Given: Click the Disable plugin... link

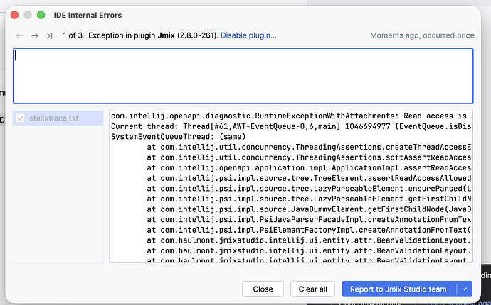Looking at the screenshot, I should (248, 35).
